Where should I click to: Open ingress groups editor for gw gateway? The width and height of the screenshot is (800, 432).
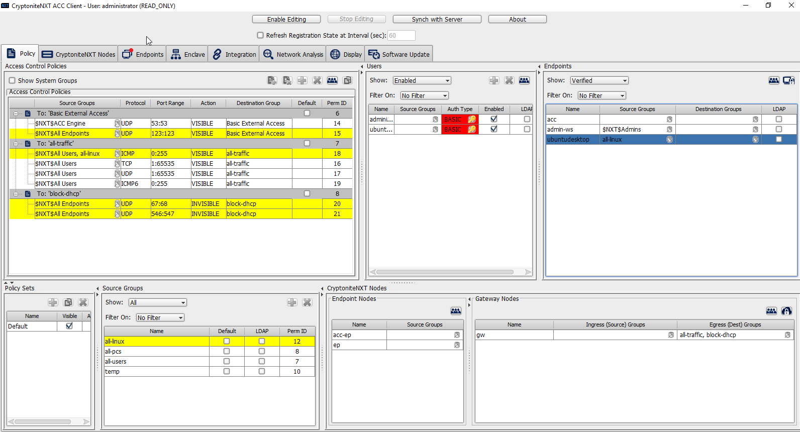tap(671, 335)
